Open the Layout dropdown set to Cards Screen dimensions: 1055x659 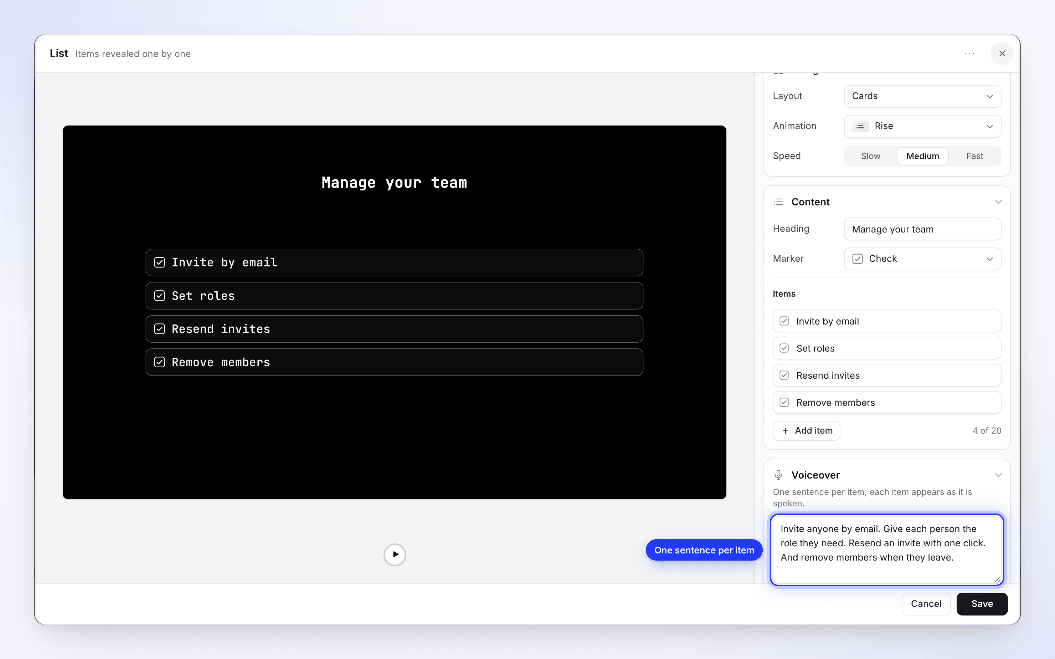pyautogui.click(x=922, y=96)
